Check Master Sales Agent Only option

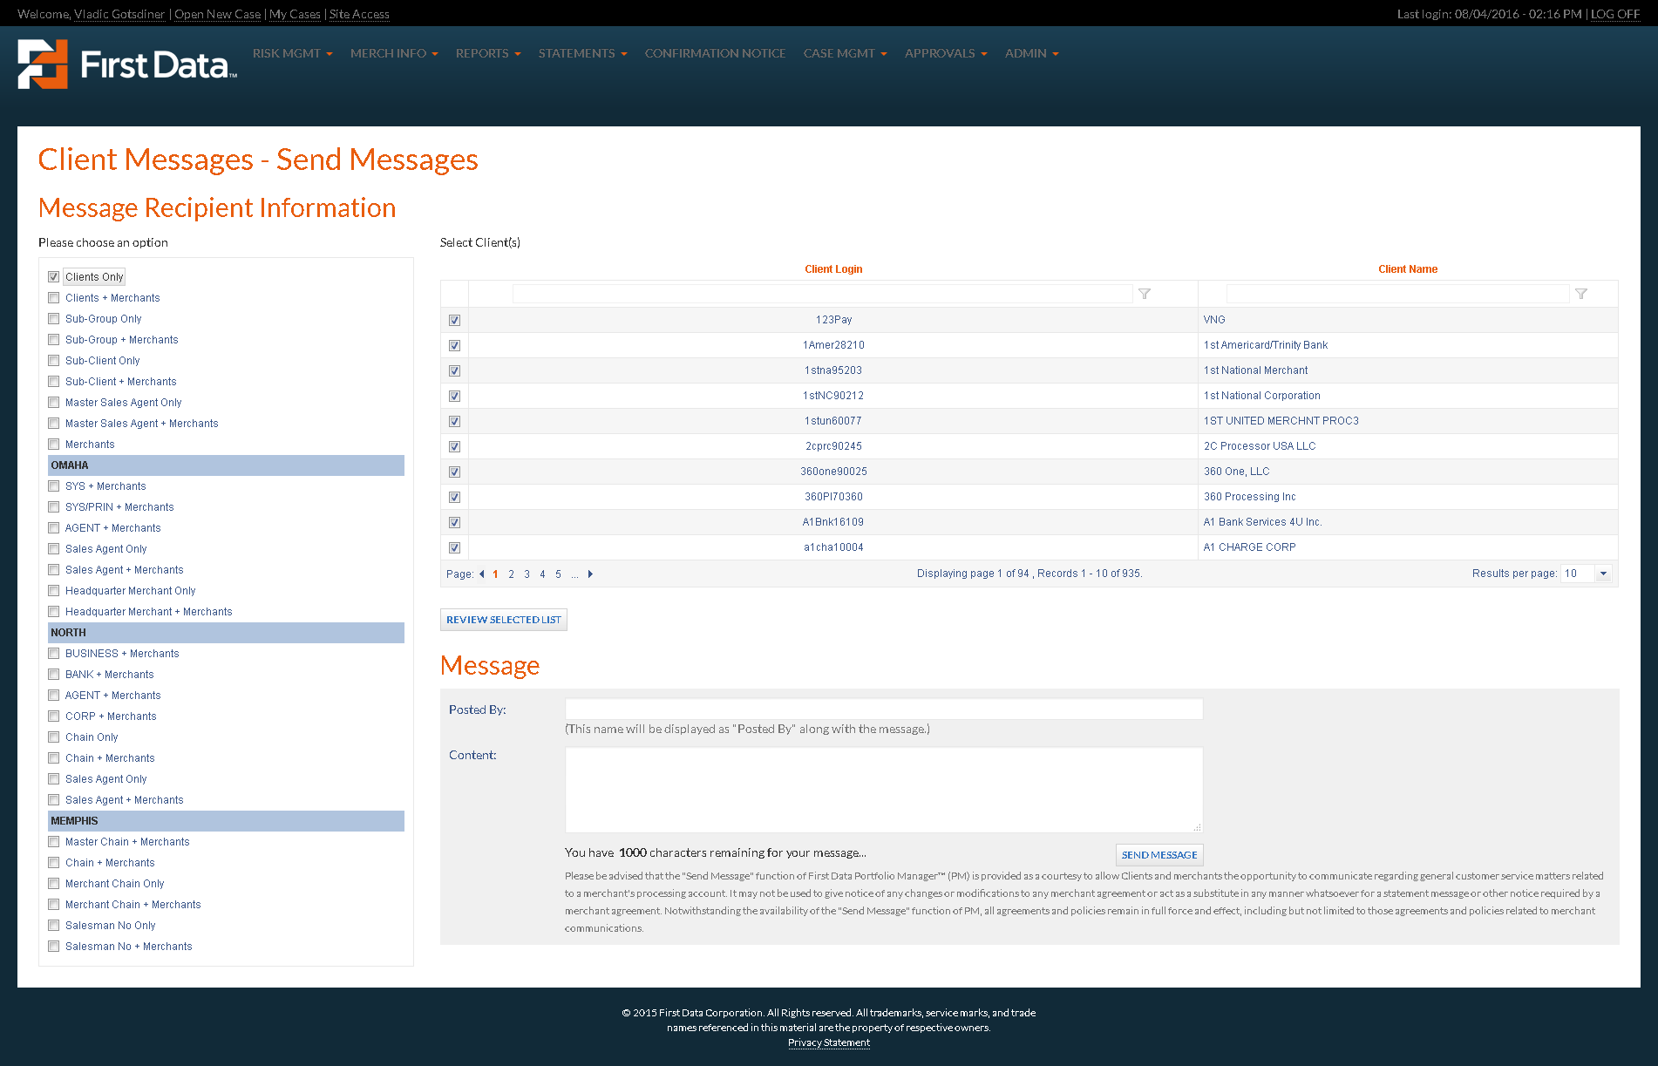(x=54, y=402)
